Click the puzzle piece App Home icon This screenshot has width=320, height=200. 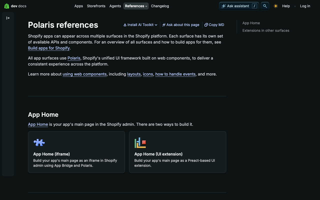(x=39, y=142)
